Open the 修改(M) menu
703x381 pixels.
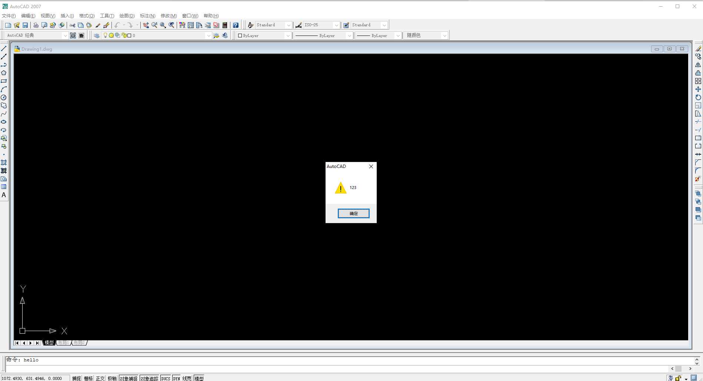click(x=169, y=16)
